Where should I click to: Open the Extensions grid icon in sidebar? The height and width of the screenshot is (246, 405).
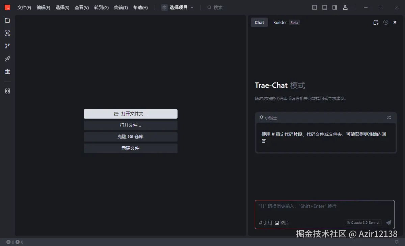point(7,91)
